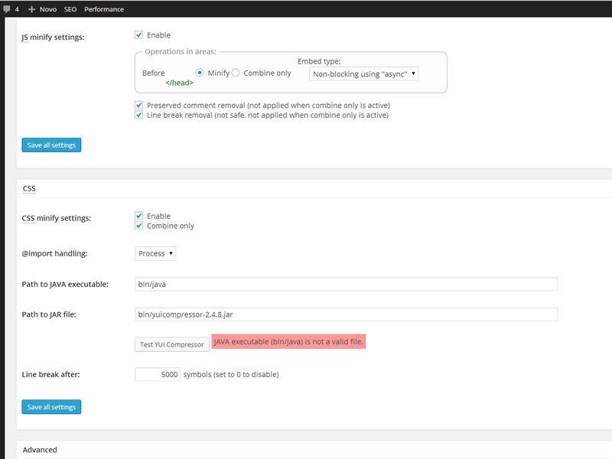Click Save all settings under JS section
Image resolution: width=612 pixels, height=459 pixels.
[51, 145]
